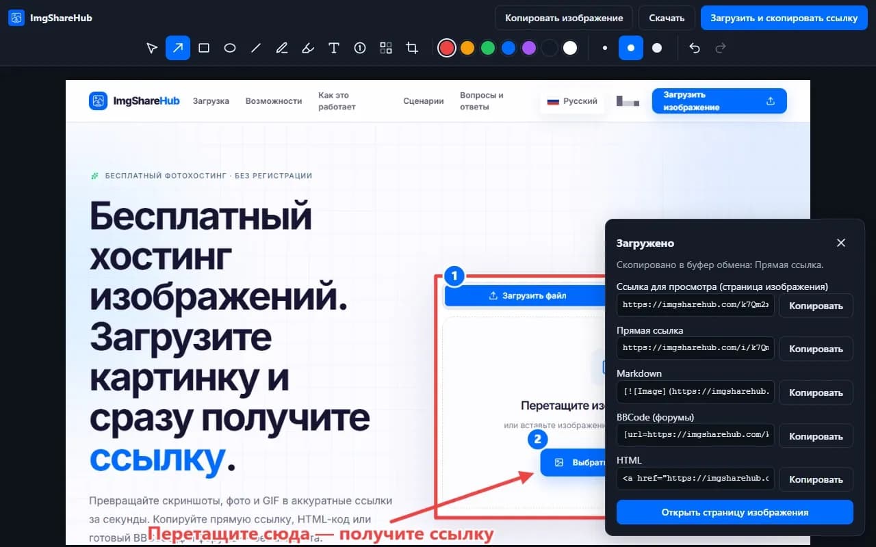Undo the last annotation
This screenshot has height=547, width=876.
695,48
